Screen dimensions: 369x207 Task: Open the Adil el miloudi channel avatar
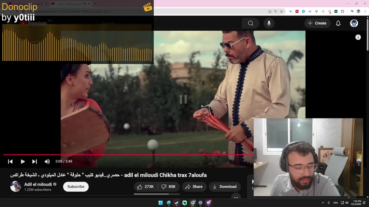[16, 187]
